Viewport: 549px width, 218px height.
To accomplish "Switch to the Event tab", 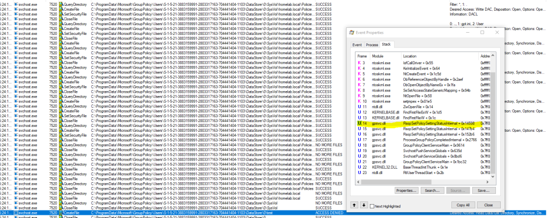I will (357, 44).
